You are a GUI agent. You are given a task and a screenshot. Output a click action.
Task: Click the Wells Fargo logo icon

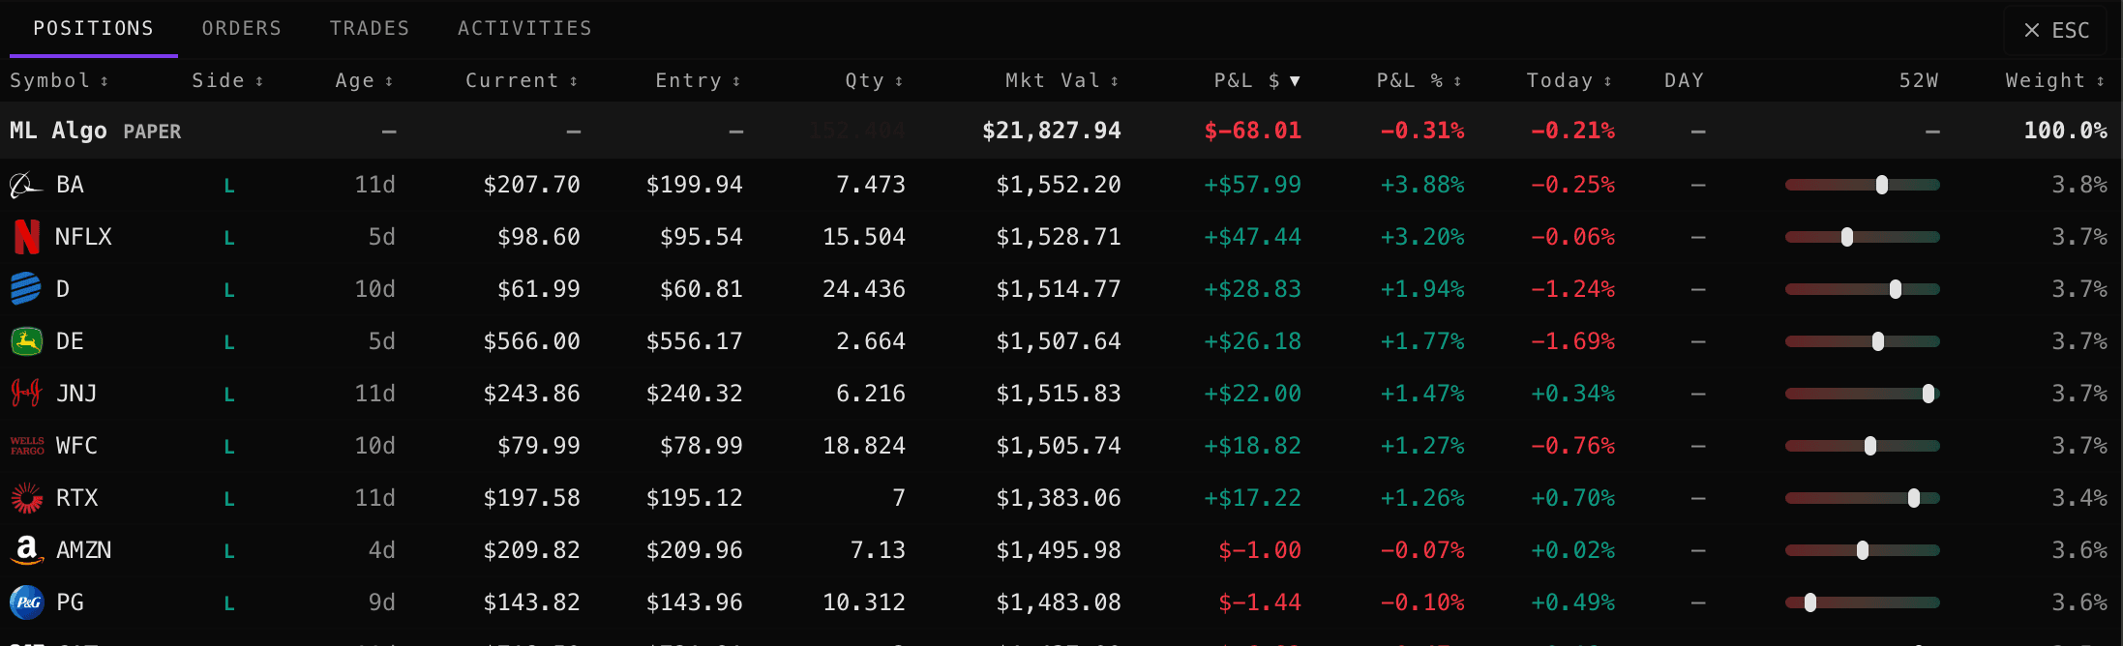coord(27,446)
